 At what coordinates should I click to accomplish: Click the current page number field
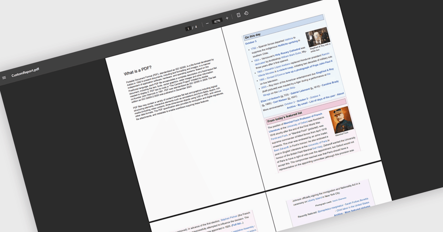coord(188,28)
